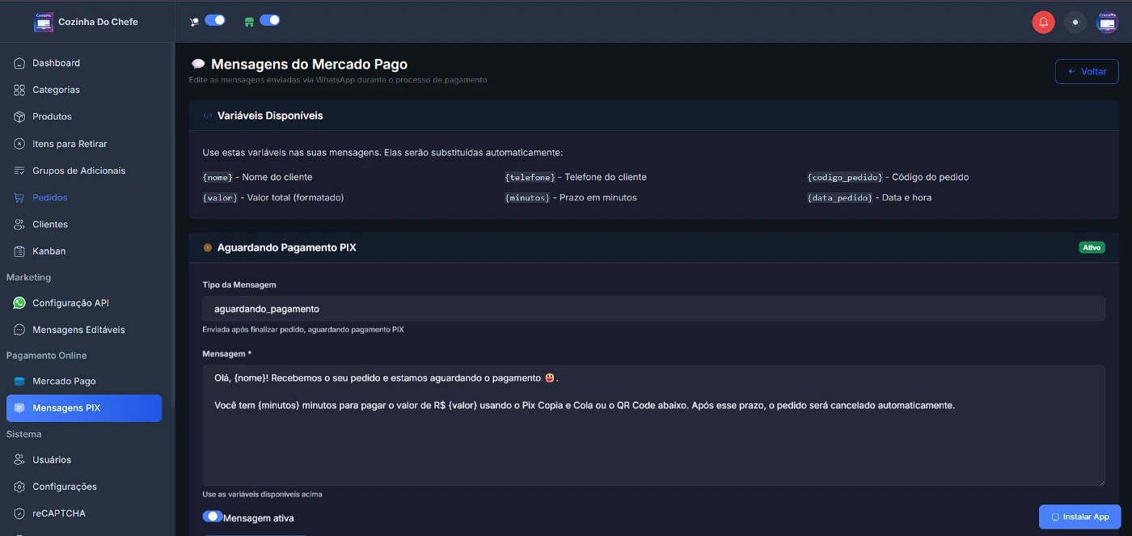
Task: Click the Mercado Pago card icon
Action: point(19,382)
